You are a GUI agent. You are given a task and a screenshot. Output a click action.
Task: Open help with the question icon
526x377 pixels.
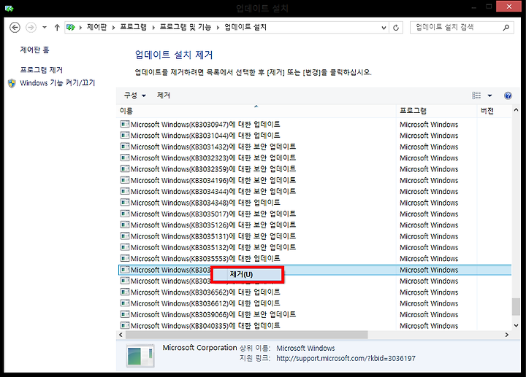[x=508, y=96]
